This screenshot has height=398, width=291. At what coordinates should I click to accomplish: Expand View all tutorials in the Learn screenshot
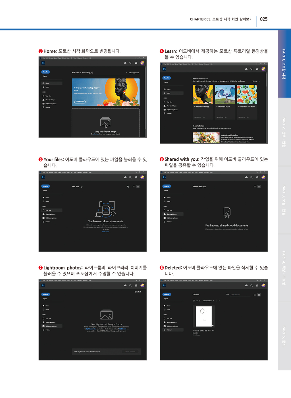tap(256, 81)
